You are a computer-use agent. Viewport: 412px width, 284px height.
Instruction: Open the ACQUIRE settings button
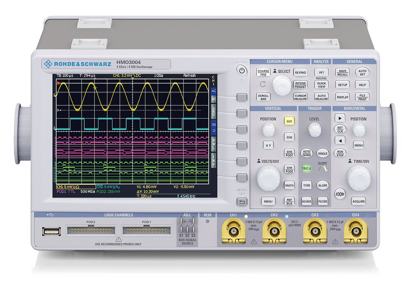point(359,201)
